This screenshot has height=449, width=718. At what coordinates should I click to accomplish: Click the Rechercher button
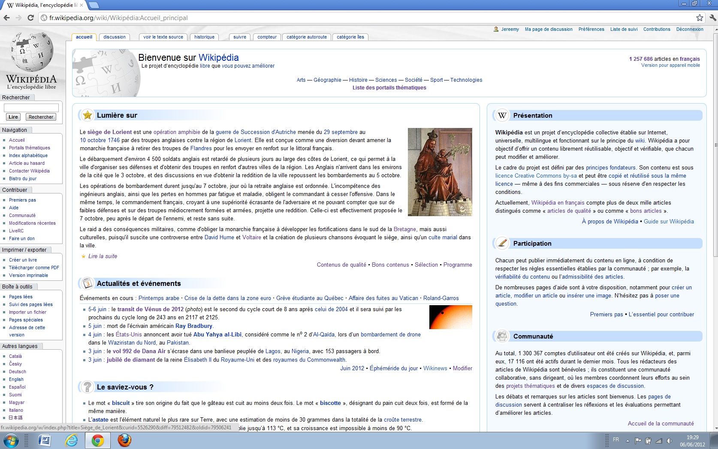(41, 117)
